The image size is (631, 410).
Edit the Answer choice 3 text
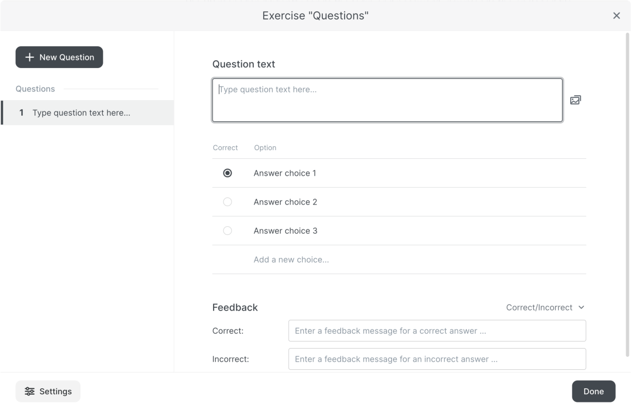285,231
